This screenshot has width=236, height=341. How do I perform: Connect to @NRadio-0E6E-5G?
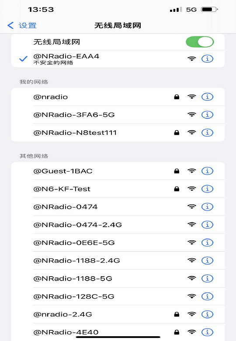[x=118, y=243]
